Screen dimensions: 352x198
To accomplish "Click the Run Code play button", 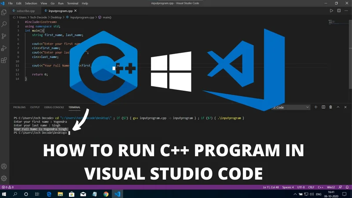I will pos(331,11).
